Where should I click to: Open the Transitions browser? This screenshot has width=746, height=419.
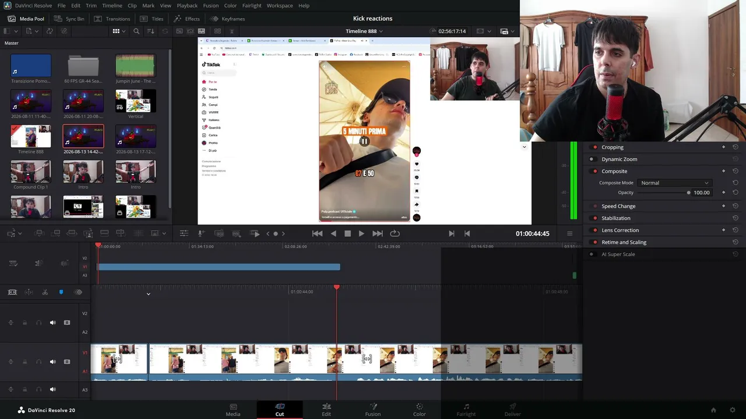(112, 19)
